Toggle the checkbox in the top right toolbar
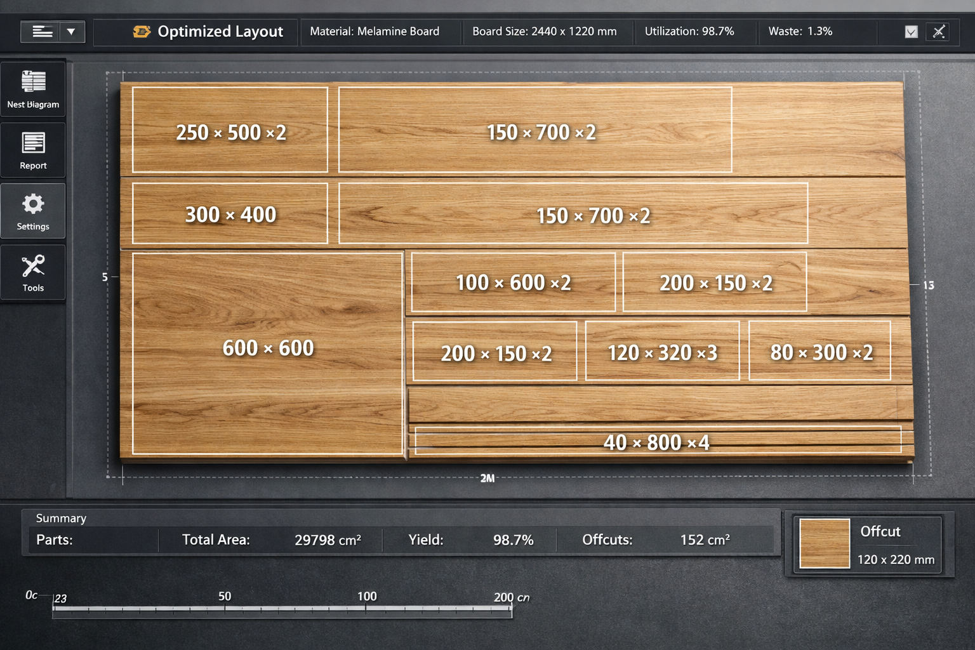975x650 pixels. [x=911, y=32]
